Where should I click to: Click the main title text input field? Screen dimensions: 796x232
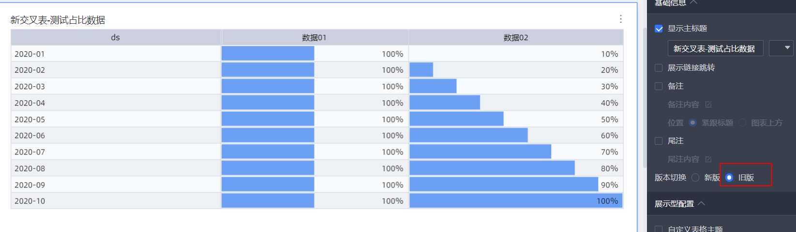[715, 48]
